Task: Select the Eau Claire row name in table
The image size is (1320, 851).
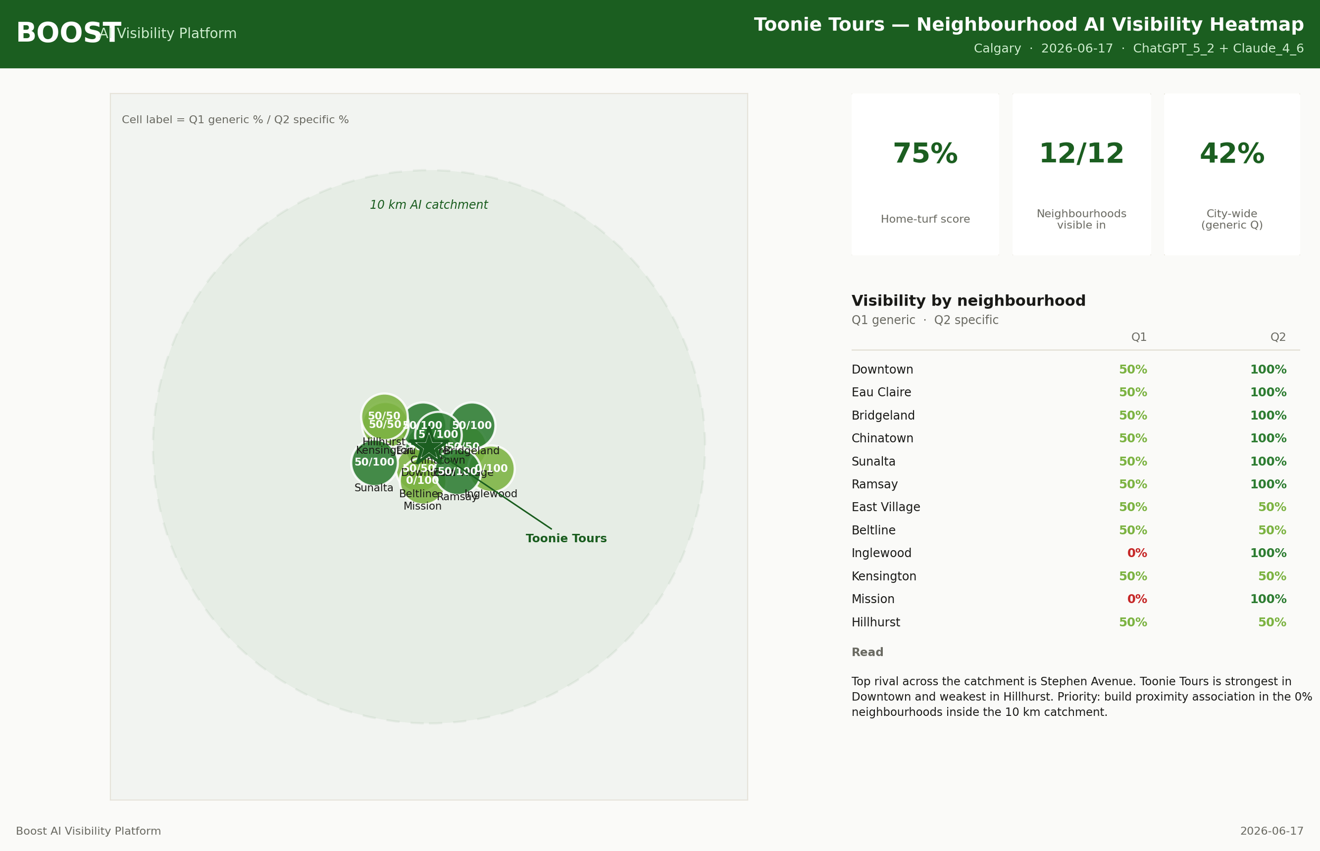Action: (x=881, y=393)
